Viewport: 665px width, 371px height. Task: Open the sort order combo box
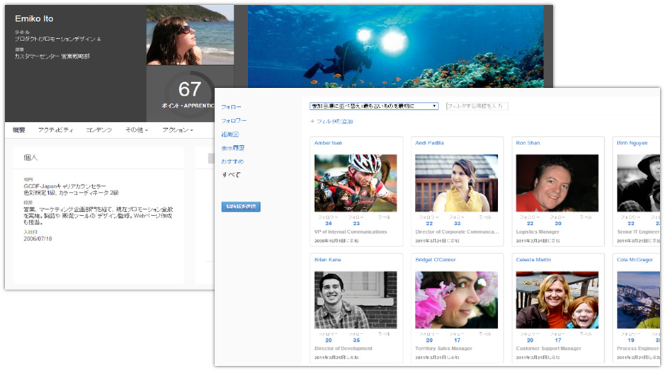[x=374, y=106]
